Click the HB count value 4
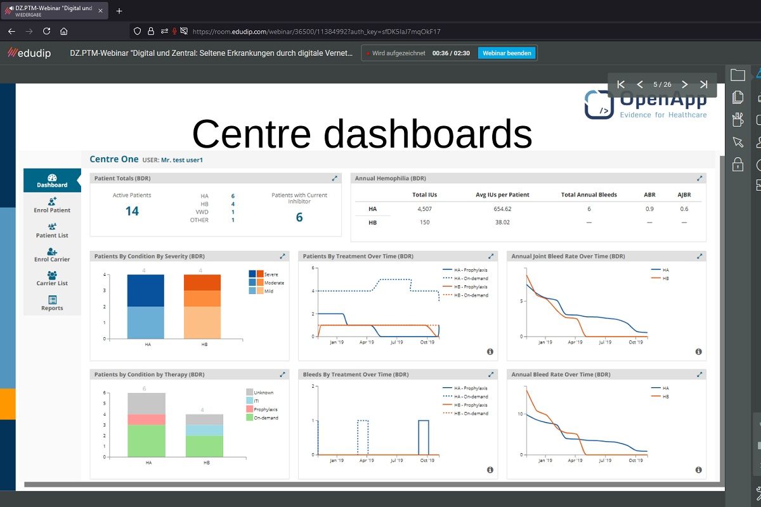761x507 pixels. click(233, 204)
